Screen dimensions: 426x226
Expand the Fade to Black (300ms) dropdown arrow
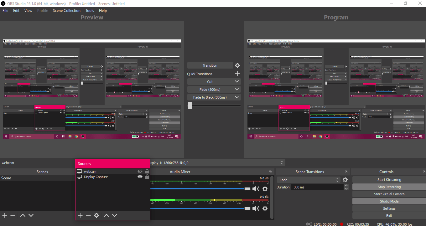(237, 97)
